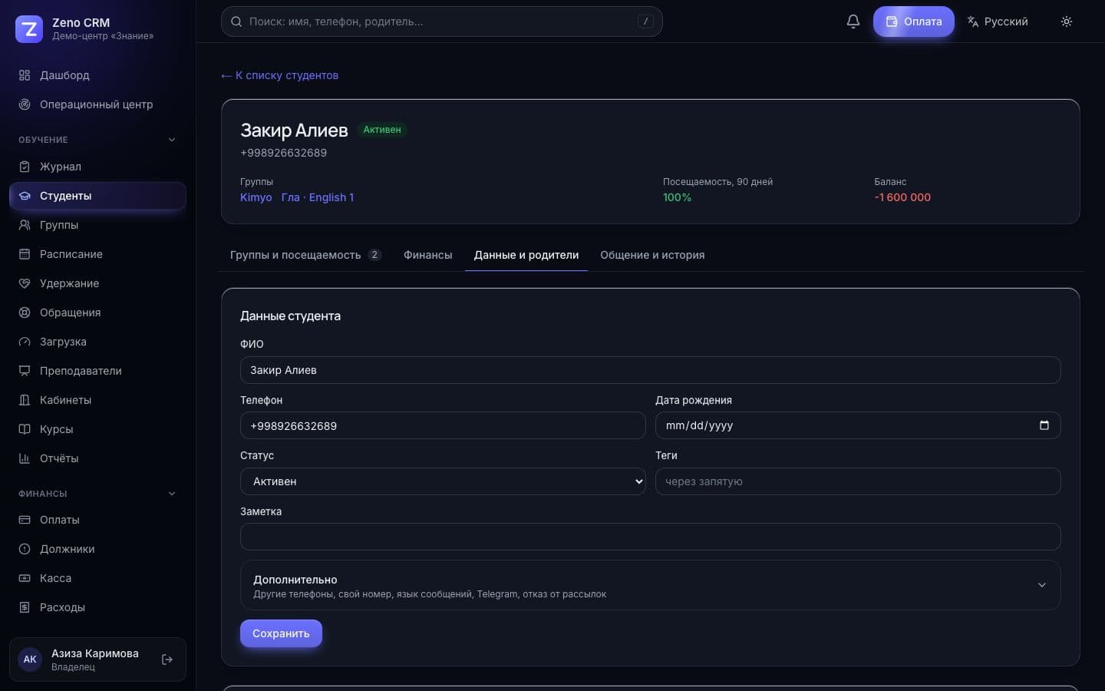Image resolution: width=1105 pixels, height=691 pixels.
Task: Switch to the Финансы tab
Action: [428, 255]
